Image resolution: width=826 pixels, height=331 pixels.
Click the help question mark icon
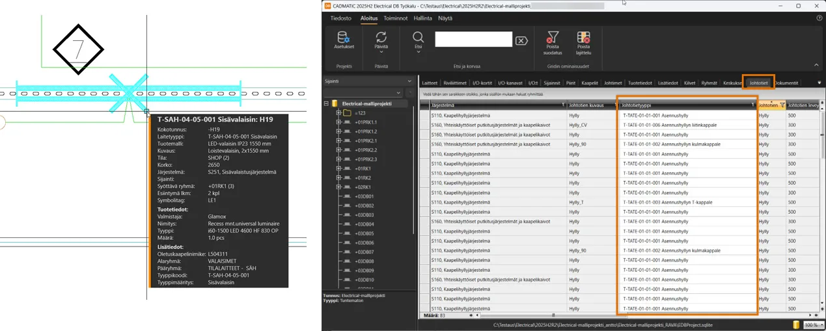[x=819, y=19]
